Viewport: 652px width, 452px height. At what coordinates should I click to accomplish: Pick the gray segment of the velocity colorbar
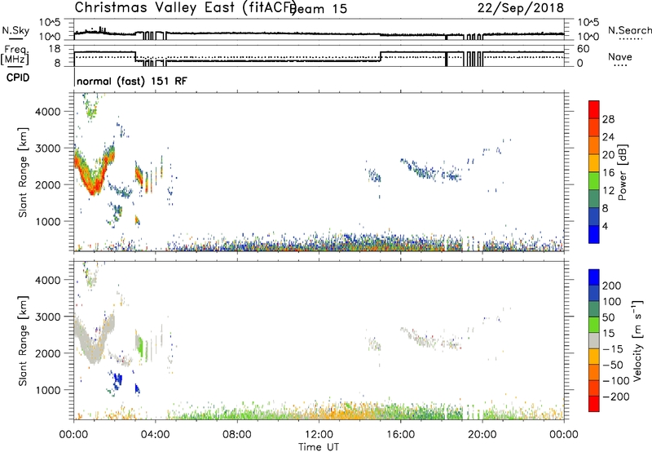click(x=594, y=340)
